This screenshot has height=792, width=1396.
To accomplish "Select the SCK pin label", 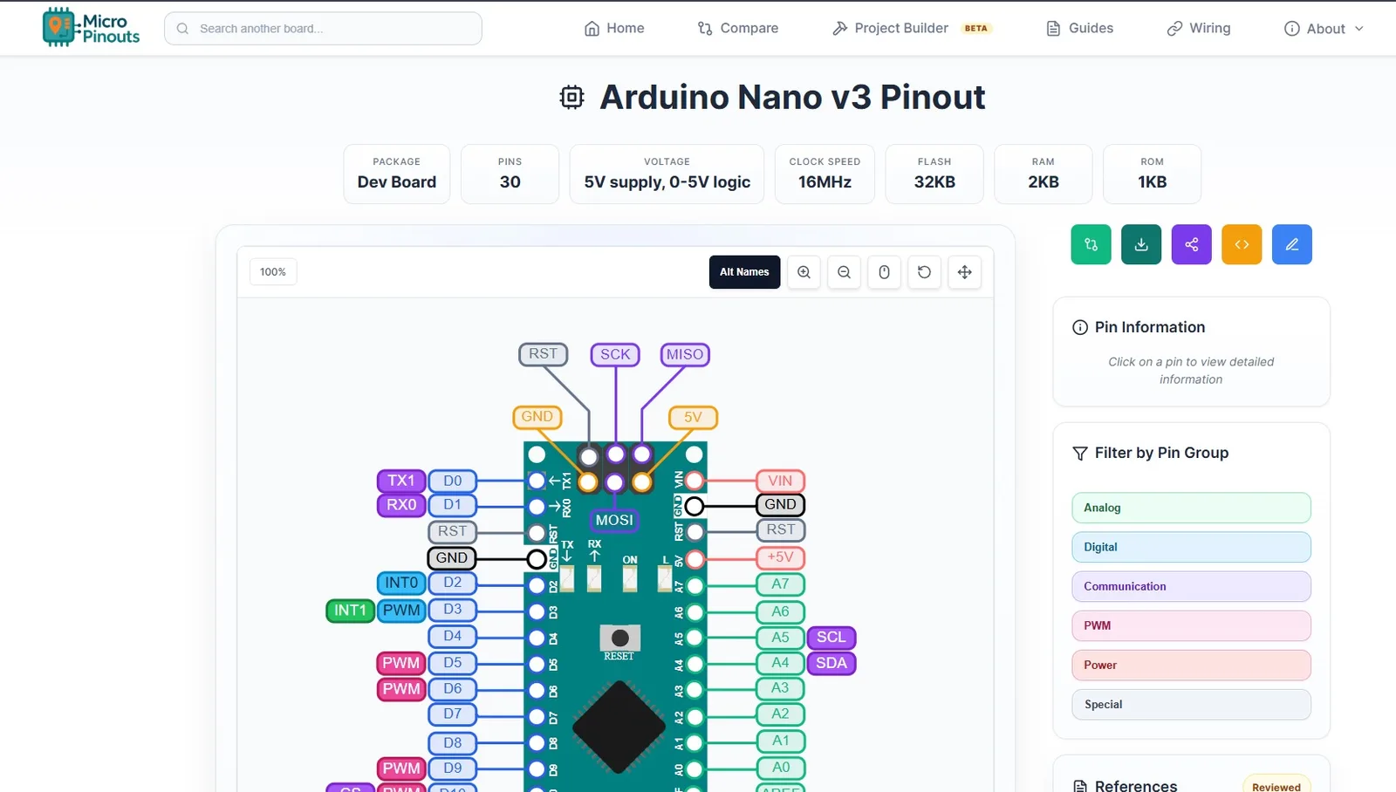I will [x=615, y=354].
